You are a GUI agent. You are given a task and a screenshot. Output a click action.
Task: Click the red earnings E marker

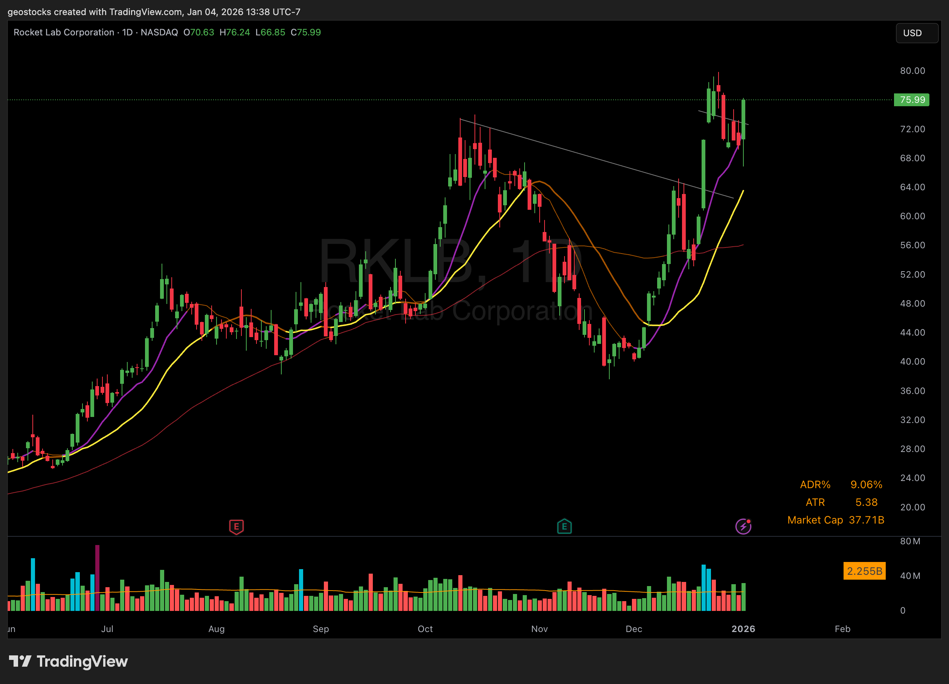point(236,526)
